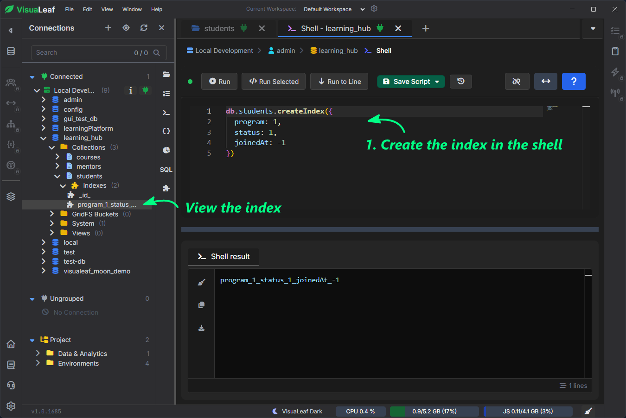Open the document list icon in left rail

click(x=11, y=365)
